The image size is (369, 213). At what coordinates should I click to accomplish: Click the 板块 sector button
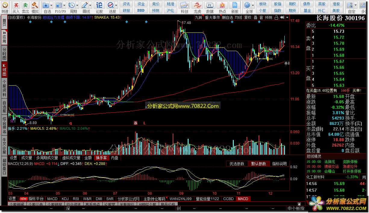click(x=263, y=4)
